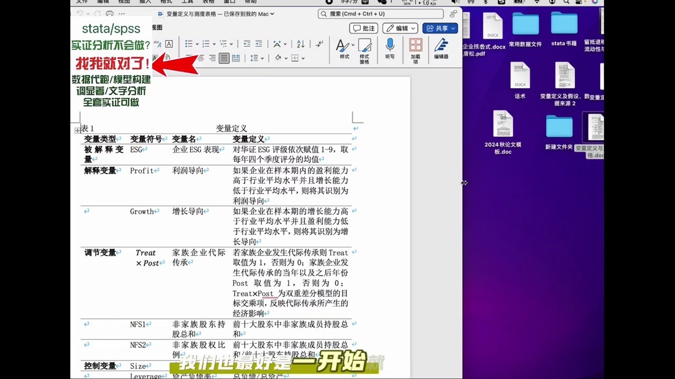Launch the 编辑器 editor tool
Screen dimensions: 675x379
coord(441,49)
